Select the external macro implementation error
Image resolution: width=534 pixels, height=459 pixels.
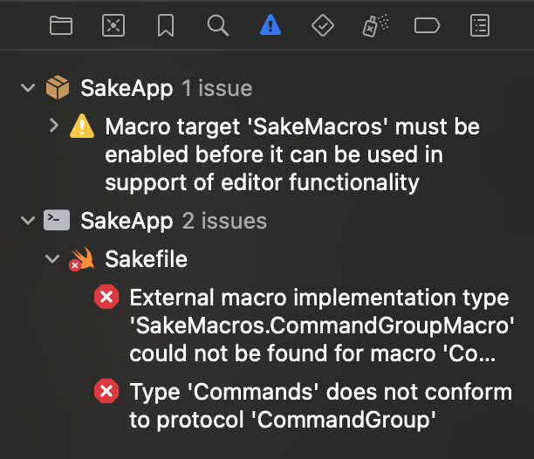pyautogui.click(x=319, y=325)
